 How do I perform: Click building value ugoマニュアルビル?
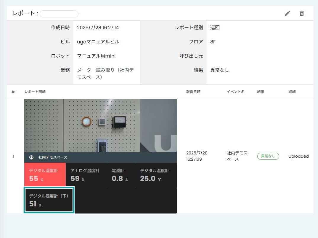98,42
